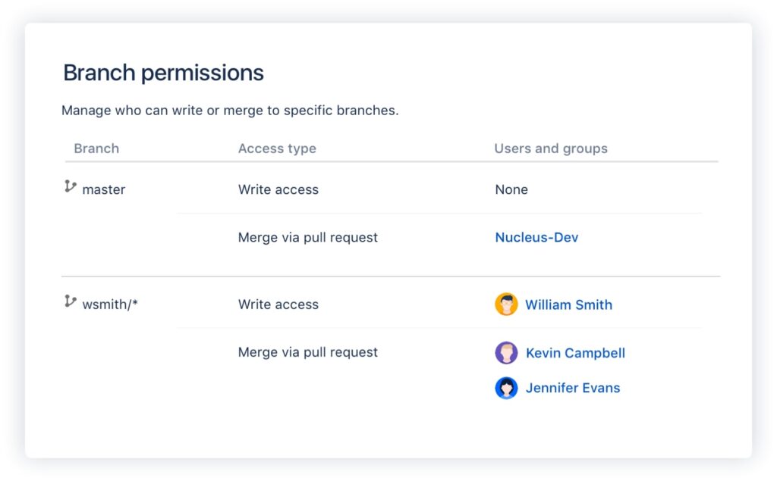Image resolution: width=777 pixels, height=481 pixels.
Task: Click the Branch permissions heading
Action: point(162,72)
